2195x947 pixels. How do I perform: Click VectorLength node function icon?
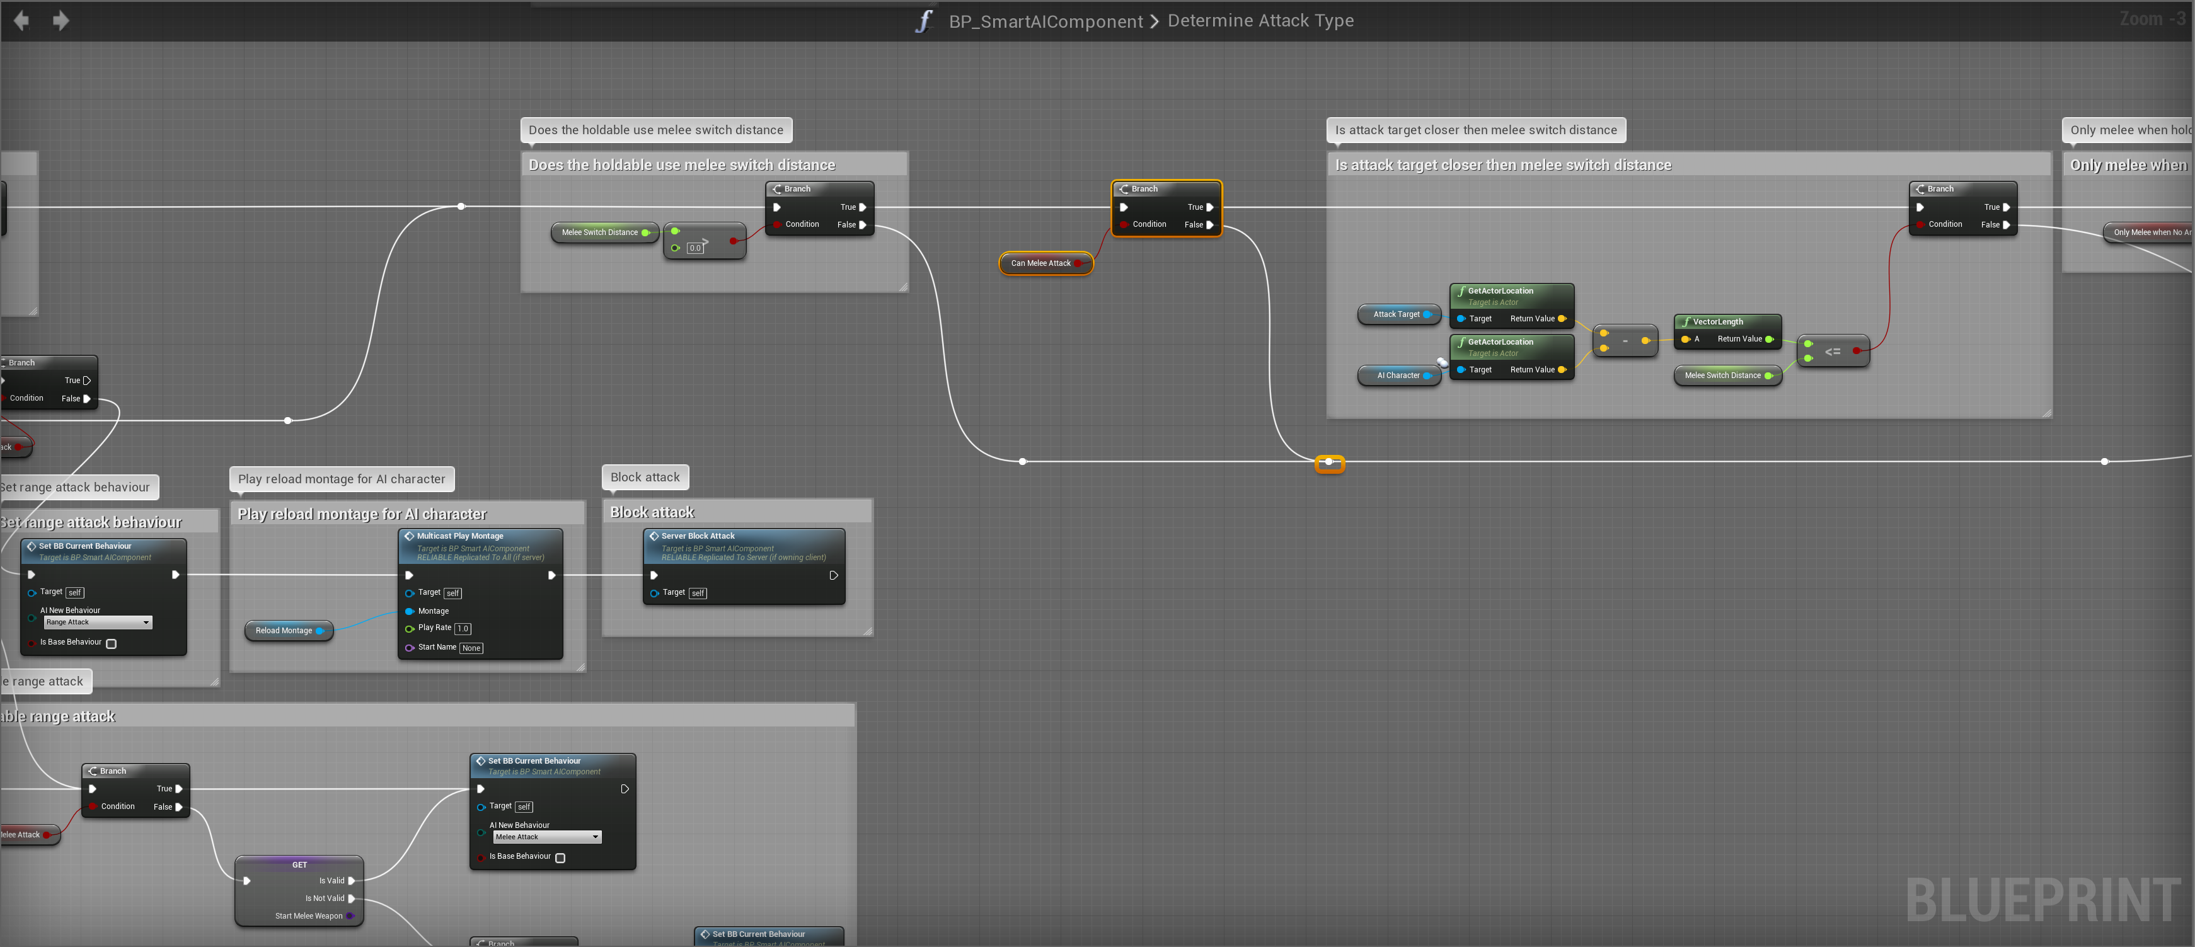(x=1685, y=322)
